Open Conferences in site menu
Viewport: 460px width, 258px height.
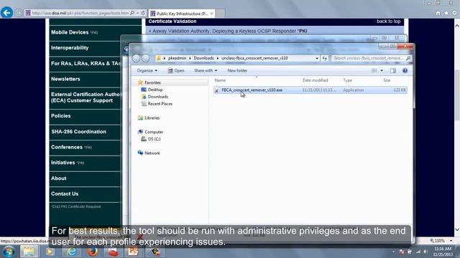[67, 147]
